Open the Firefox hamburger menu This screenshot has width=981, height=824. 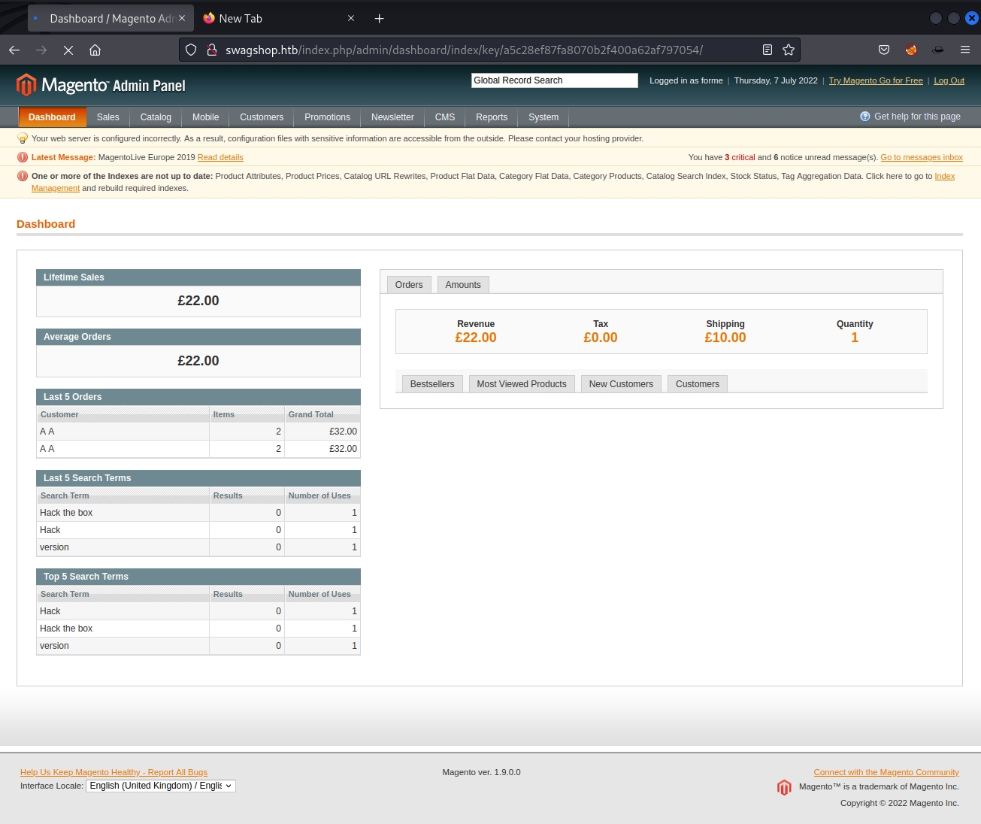point(964,50)
